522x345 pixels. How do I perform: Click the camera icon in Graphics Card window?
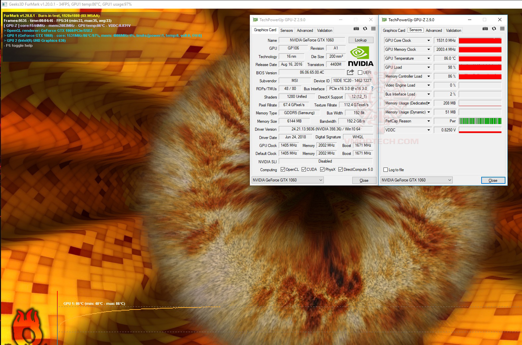(x=356, y=29)
